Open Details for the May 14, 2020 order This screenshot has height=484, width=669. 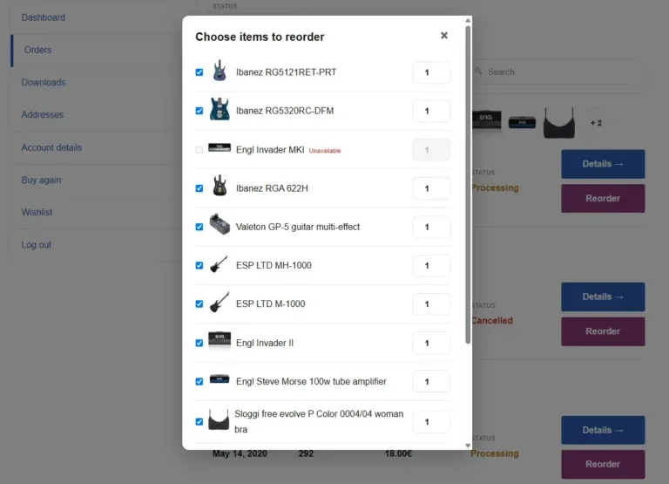coord(603,430)
